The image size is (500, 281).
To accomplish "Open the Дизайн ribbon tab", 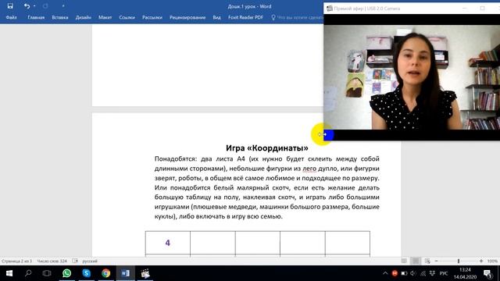I will click(84, 17).
